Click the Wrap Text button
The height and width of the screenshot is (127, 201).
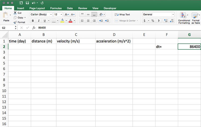[122, 15]
